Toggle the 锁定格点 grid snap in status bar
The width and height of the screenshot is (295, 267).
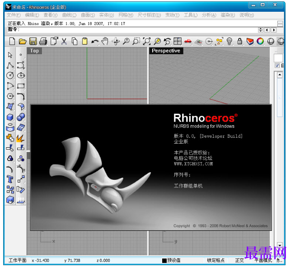(x=216, y=260)
